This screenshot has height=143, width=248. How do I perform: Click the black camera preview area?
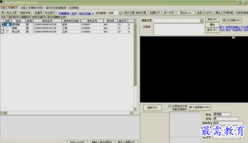(x=194, y=70)
